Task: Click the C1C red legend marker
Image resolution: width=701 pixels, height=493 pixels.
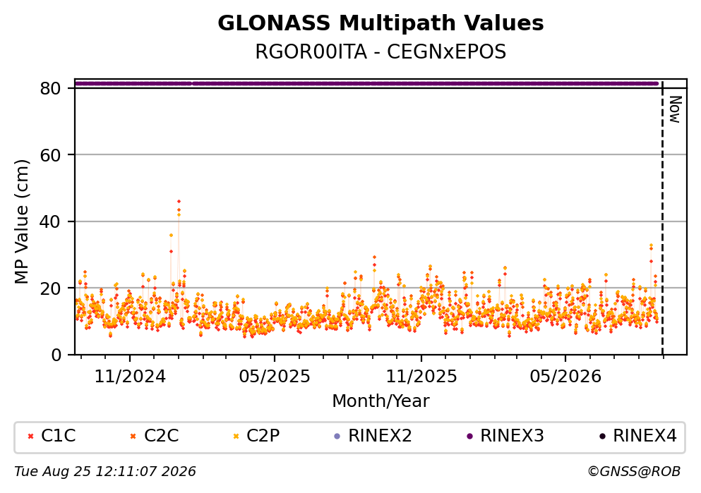Action: point(30,437)
